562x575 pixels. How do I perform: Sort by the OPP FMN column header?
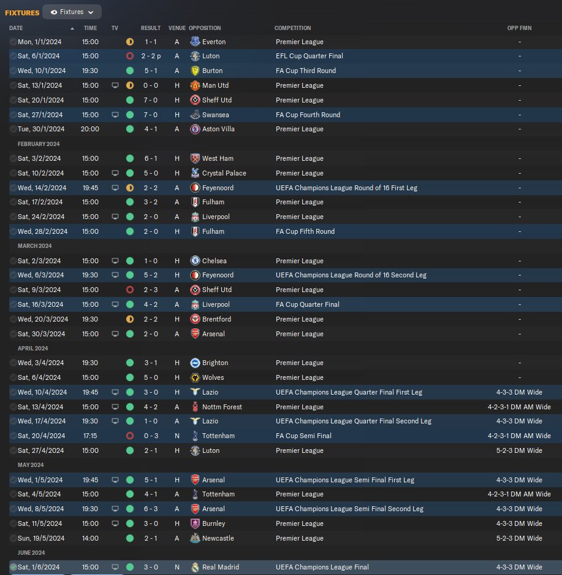pos(519,28)
